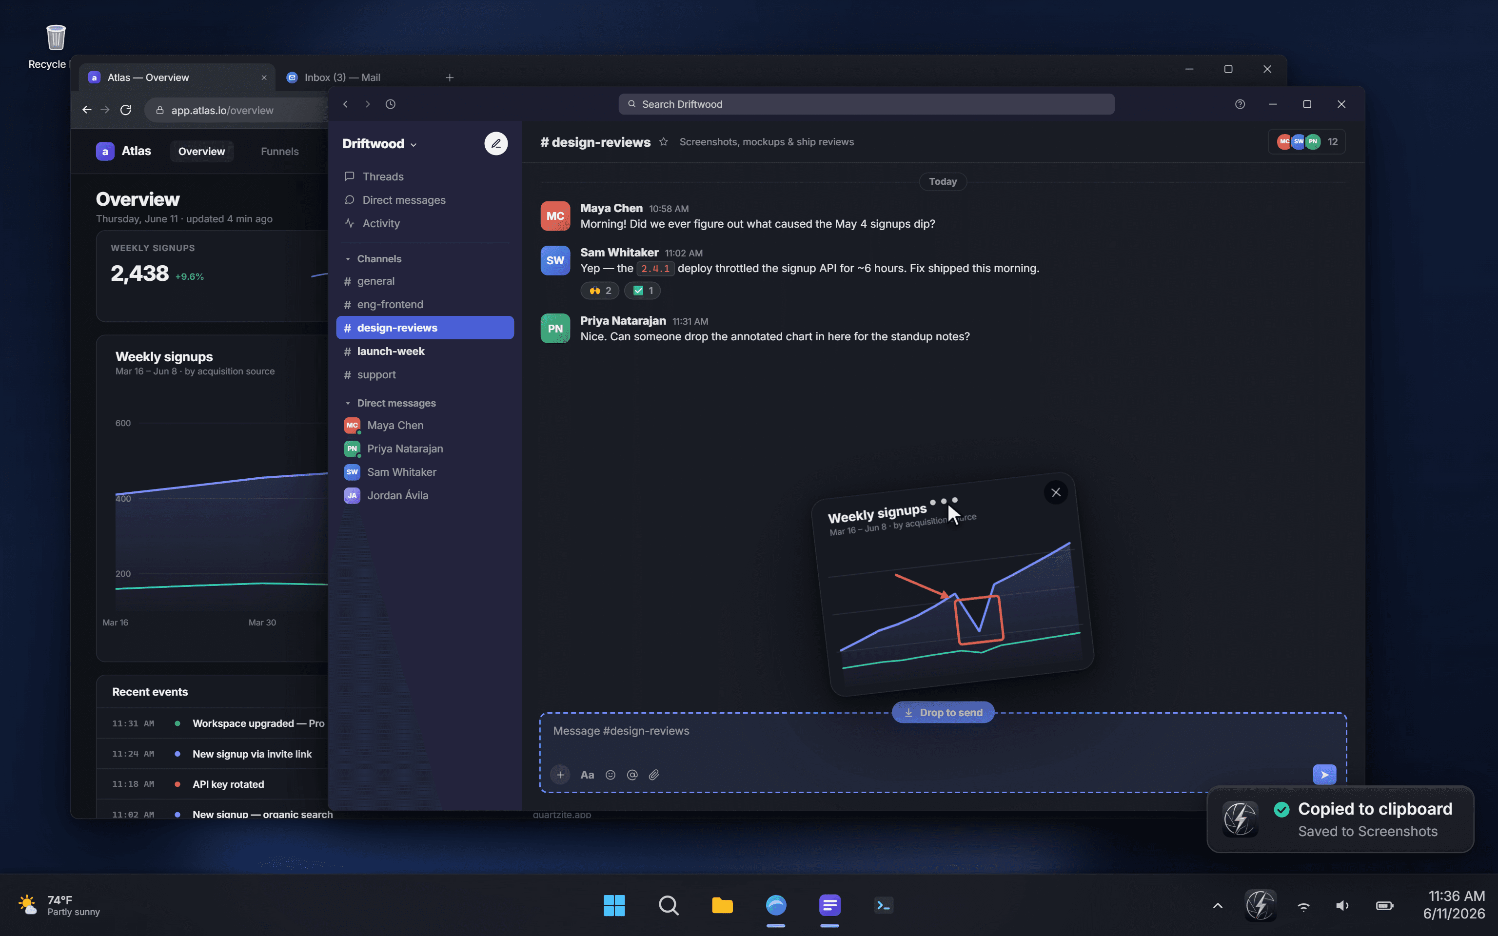
Task: Open DM with Maya Chen
Action: [x=425, y=425]
